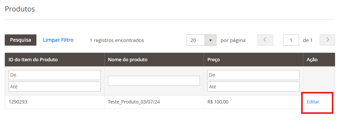This screenshot has height=140, width=343.
Task: Go to the previous page arrow
Action: click(x=265, y=40)
